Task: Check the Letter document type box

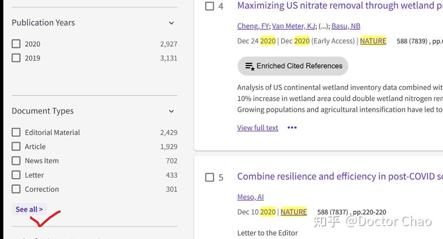Action: point(16,175)
